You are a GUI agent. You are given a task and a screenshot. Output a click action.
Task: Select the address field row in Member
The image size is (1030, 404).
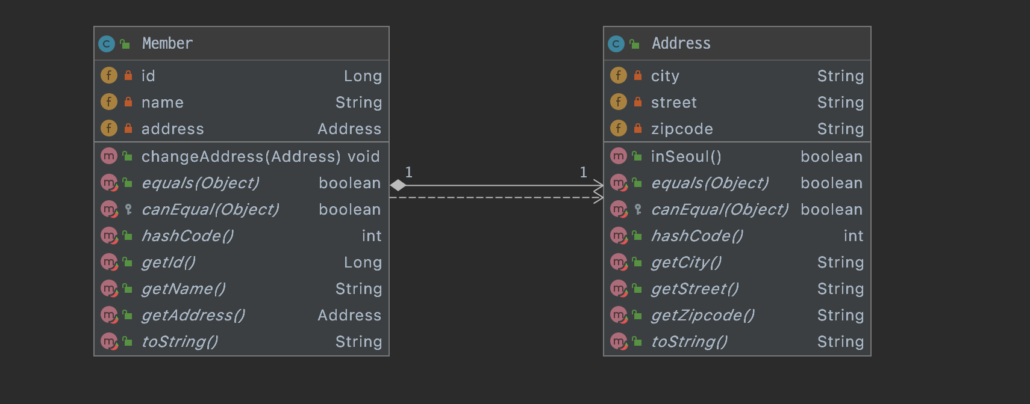pyautogui.click(x=242, y=129)
